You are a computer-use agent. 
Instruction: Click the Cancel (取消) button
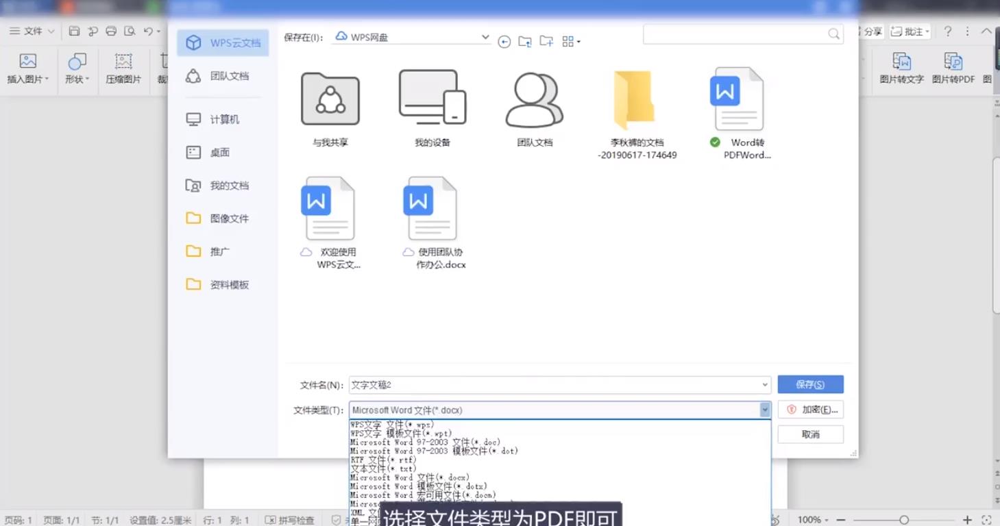coord(810,434)
